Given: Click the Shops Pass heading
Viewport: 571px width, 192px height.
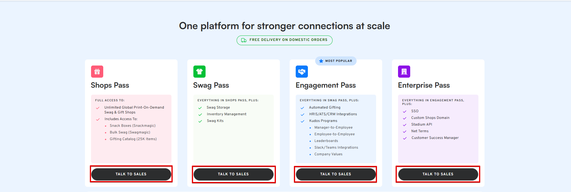Looking at the screenshot, I should (110, 85).
